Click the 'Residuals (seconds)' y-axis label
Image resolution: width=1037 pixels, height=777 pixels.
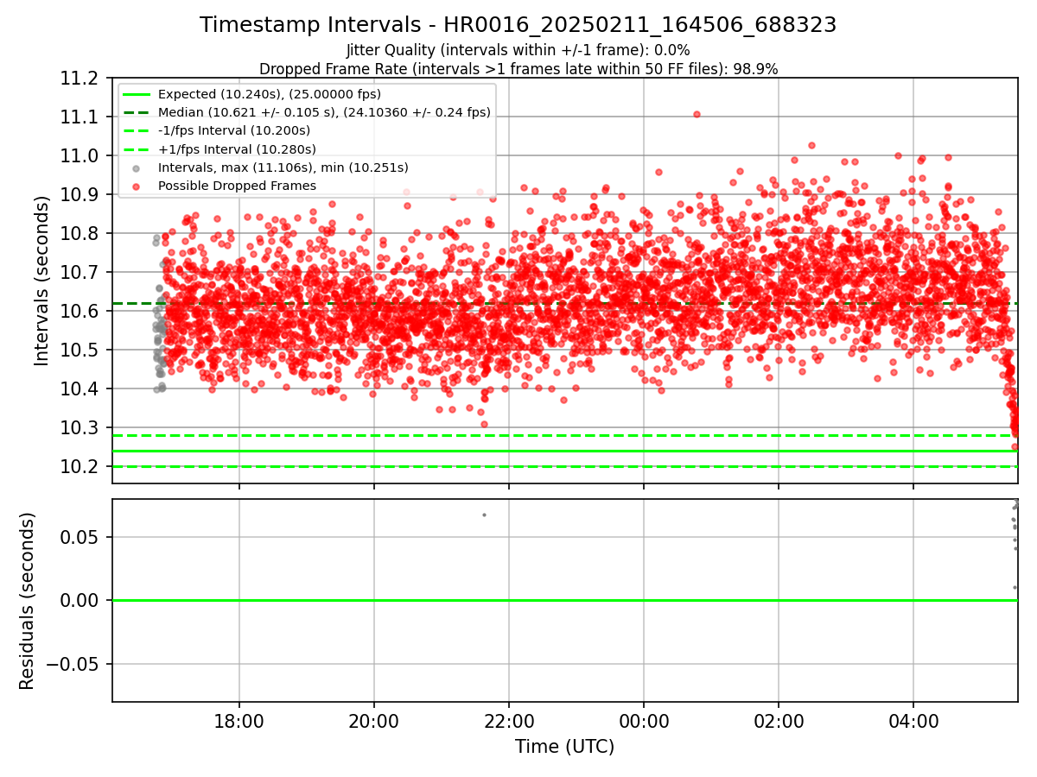tap(27, 601)
